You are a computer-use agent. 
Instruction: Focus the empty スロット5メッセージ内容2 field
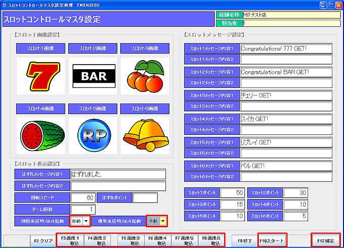pos(286,153)
